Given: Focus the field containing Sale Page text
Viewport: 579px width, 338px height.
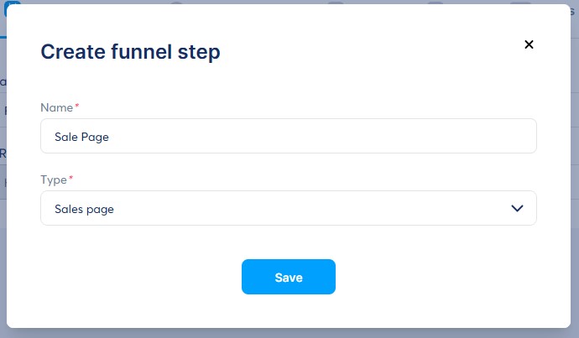Looking at the screenshot, I should pos(288,136).
